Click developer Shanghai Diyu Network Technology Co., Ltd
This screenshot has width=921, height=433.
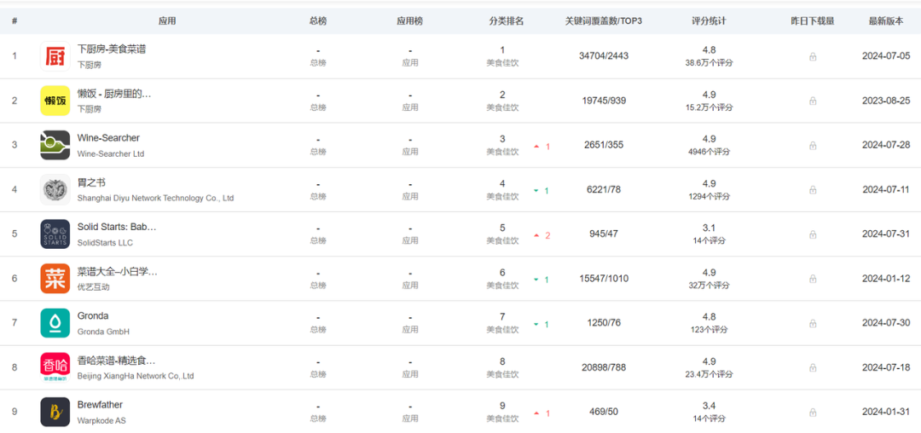pyautogui.click(x=156, y=199)
